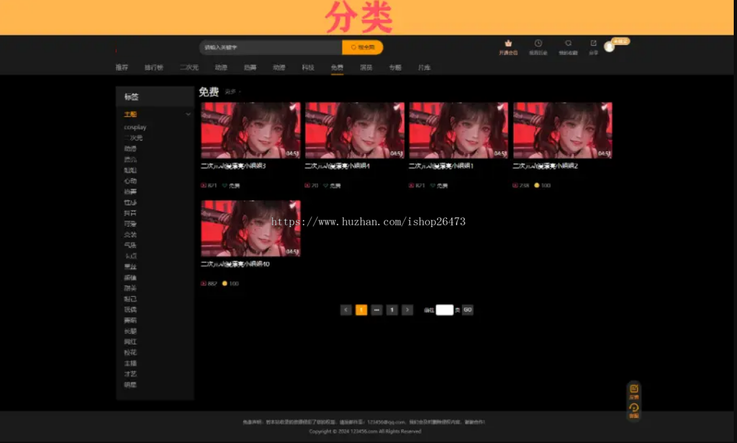Screen dimensions: 737x443
Task: Open the crown VIP membership icon
Action: pyautogui.click(x=508, y=44)
